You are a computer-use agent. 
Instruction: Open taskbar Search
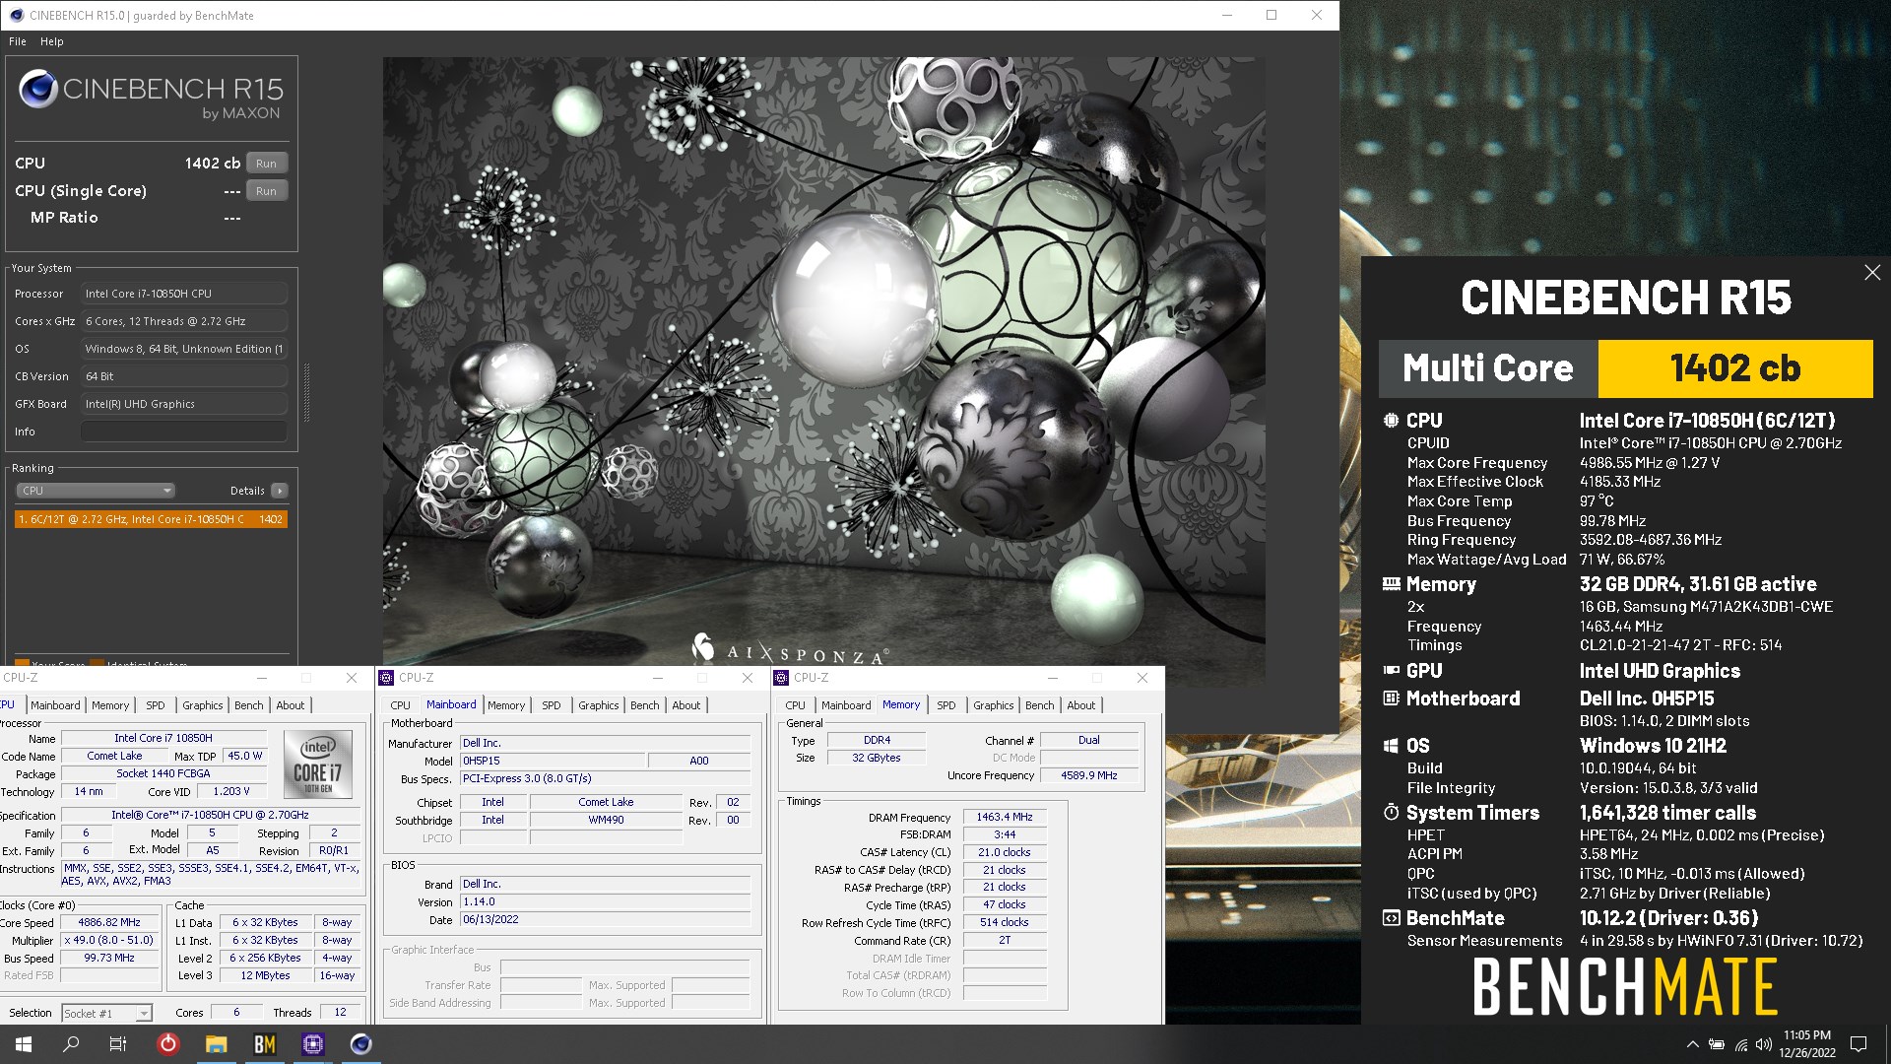point(71,1044)
